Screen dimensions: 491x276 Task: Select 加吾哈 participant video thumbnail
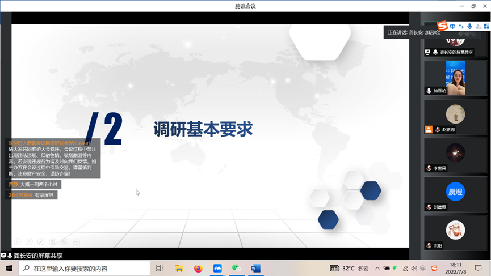pos(455,78)
